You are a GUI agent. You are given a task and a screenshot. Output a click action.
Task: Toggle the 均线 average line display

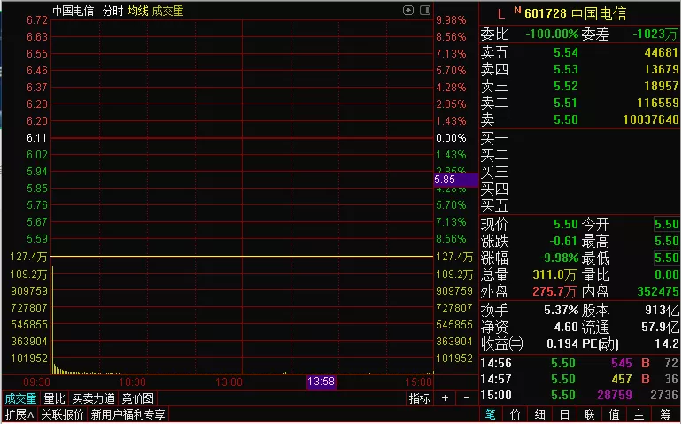click(137, 11)
